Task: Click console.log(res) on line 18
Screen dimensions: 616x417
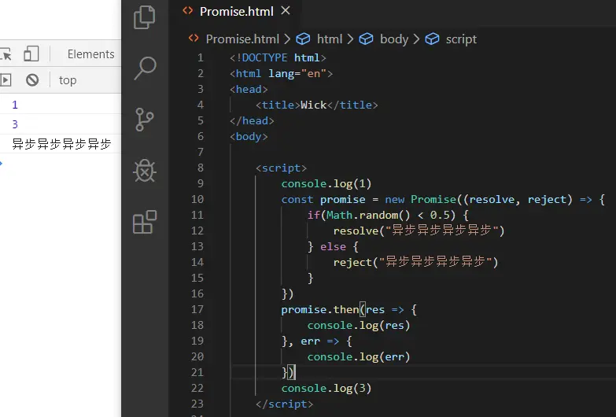Action: (358, 325)
